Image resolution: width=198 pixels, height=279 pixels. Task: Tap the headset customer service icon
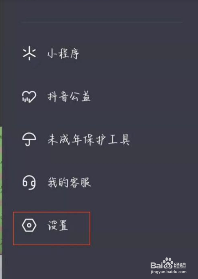[x=29, y=182]
